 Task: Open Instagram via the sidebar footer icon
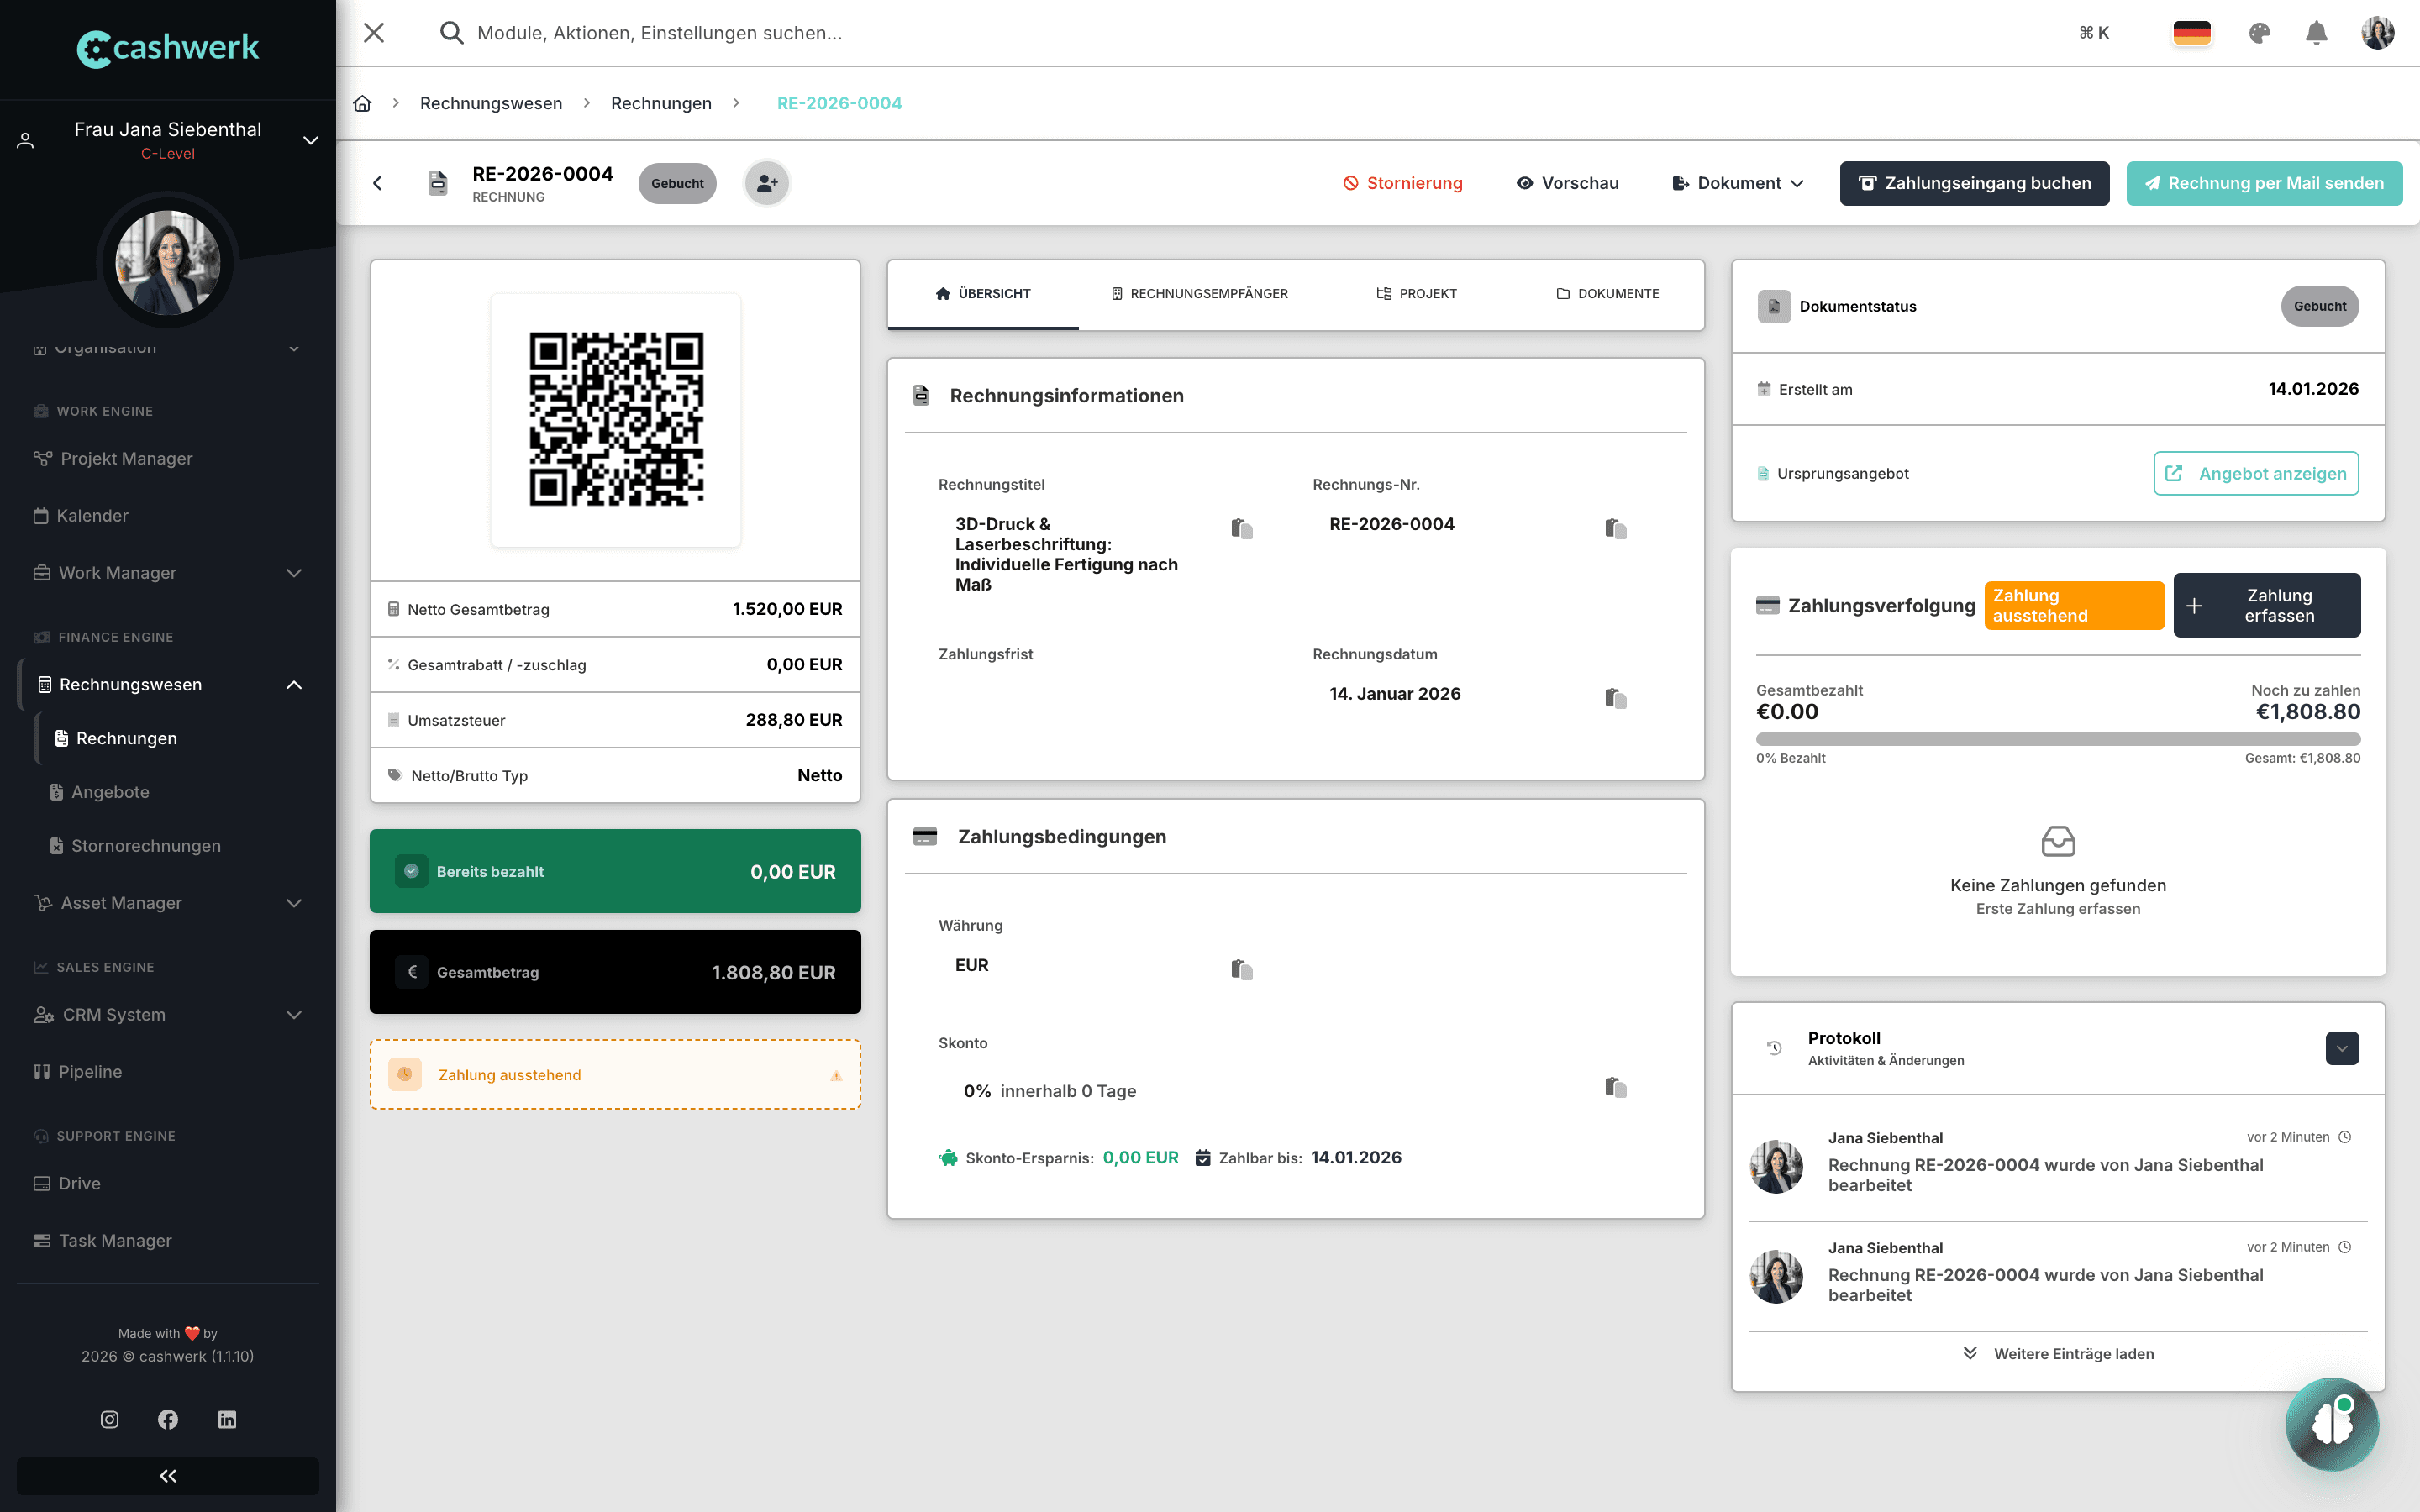109,1419
